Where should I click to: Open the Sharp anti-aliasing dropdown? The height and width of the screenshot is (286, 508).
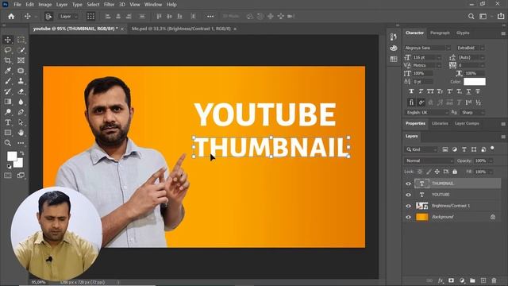click(472, 113)
